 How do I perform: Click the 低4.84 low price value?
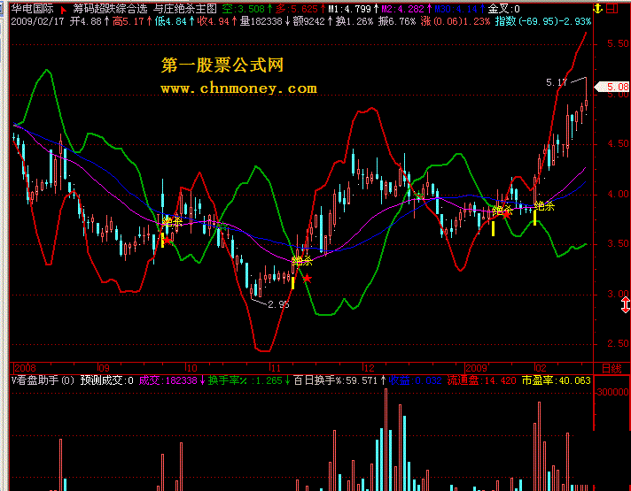(171, 21)
